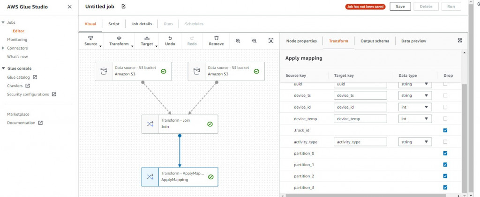
Task: Select the left S3 bucket node icon
Action: click(104, 71)
